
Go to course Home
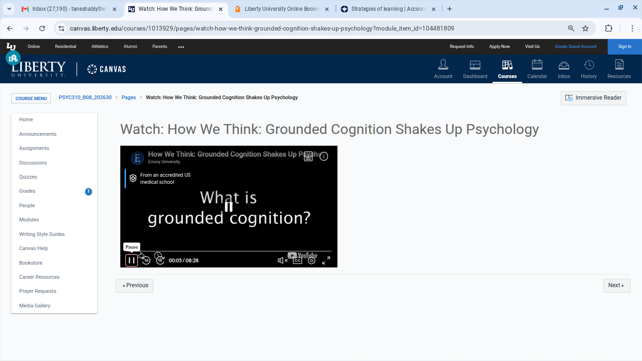[26, 119]
